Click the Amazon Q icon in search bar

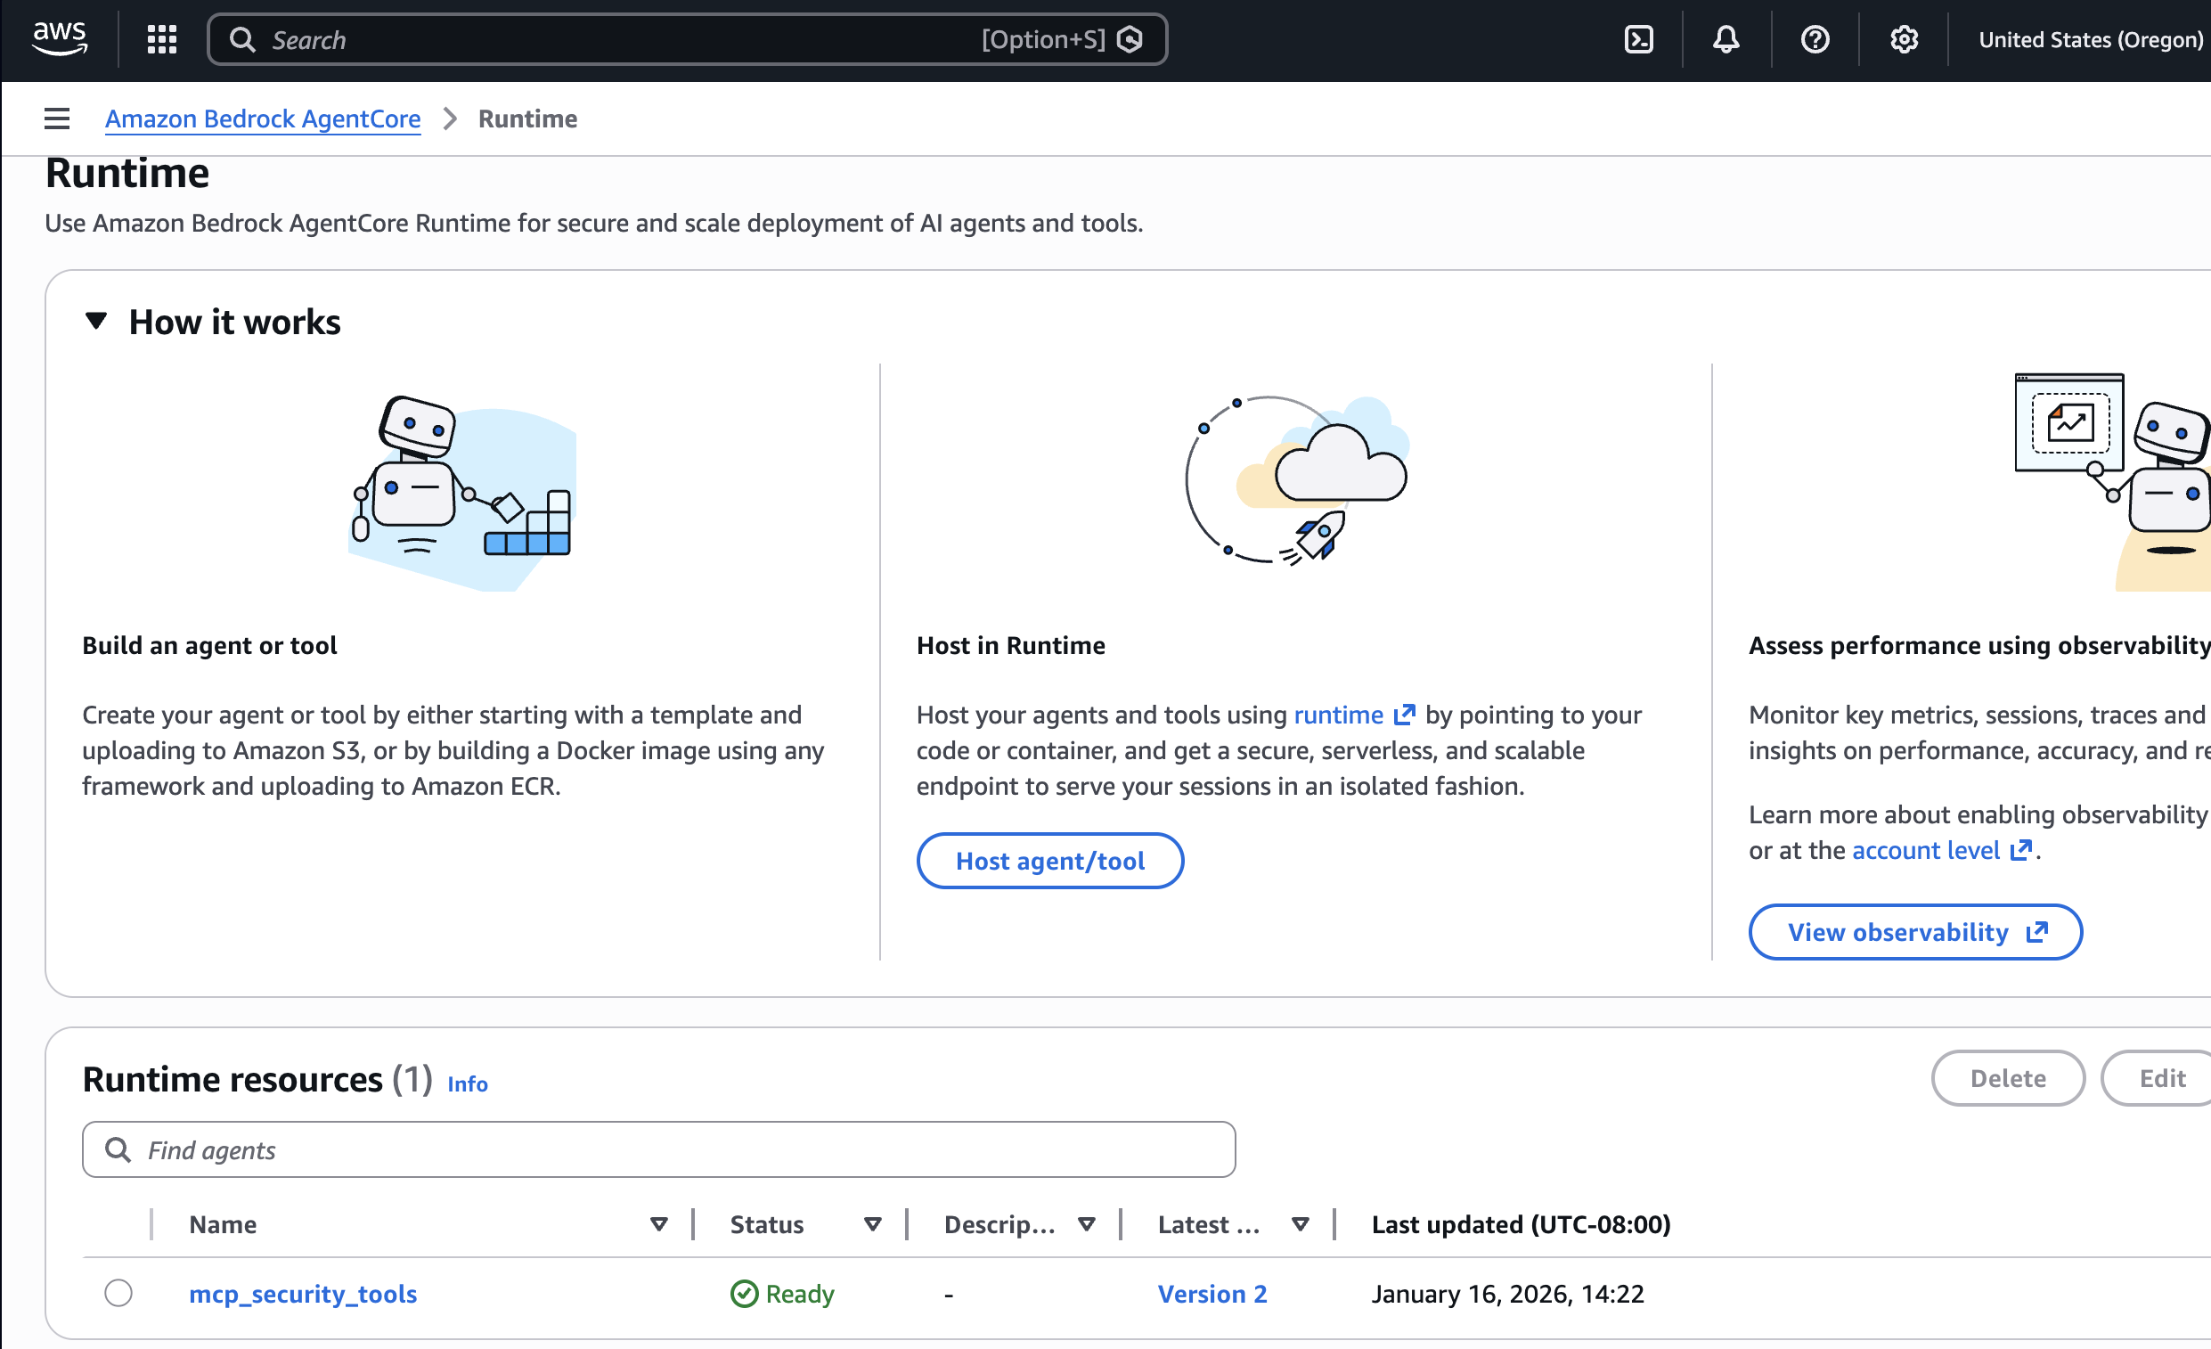[1130, 39]
